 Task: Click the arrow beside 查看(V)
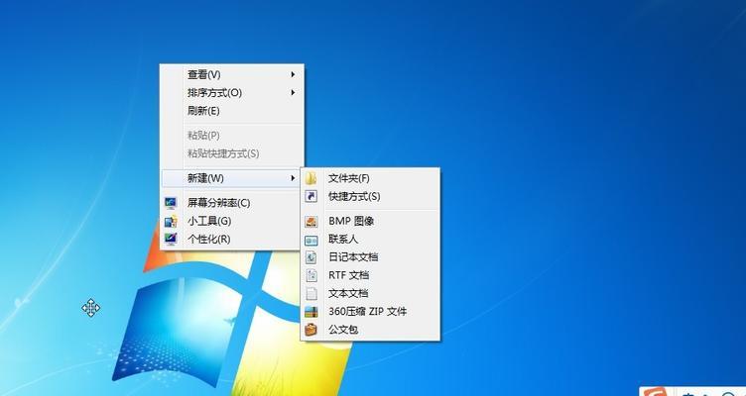pyautogui.click(x=293, y=74)
